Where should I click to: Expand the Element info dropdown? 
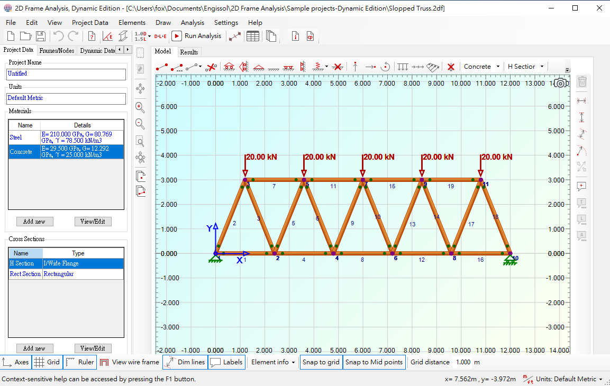(273, 362)
